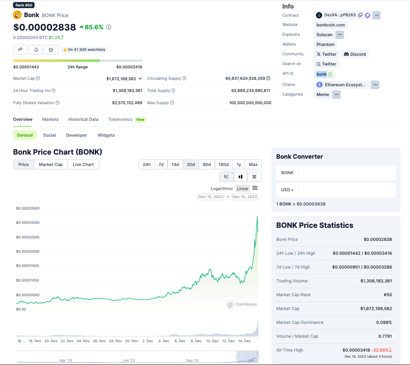The height and width of the screenshot is (365, 410).
Task: Set chart range to 30d
Action: point(191,164)
